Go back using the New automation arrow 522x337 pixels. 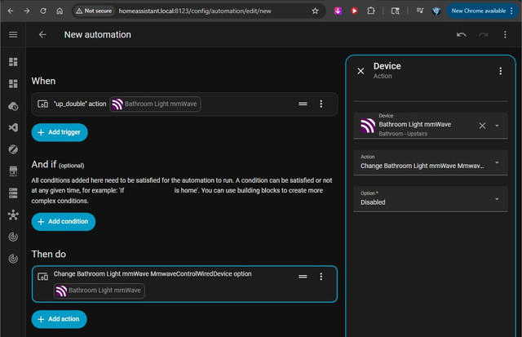click(x=42, y=34)
